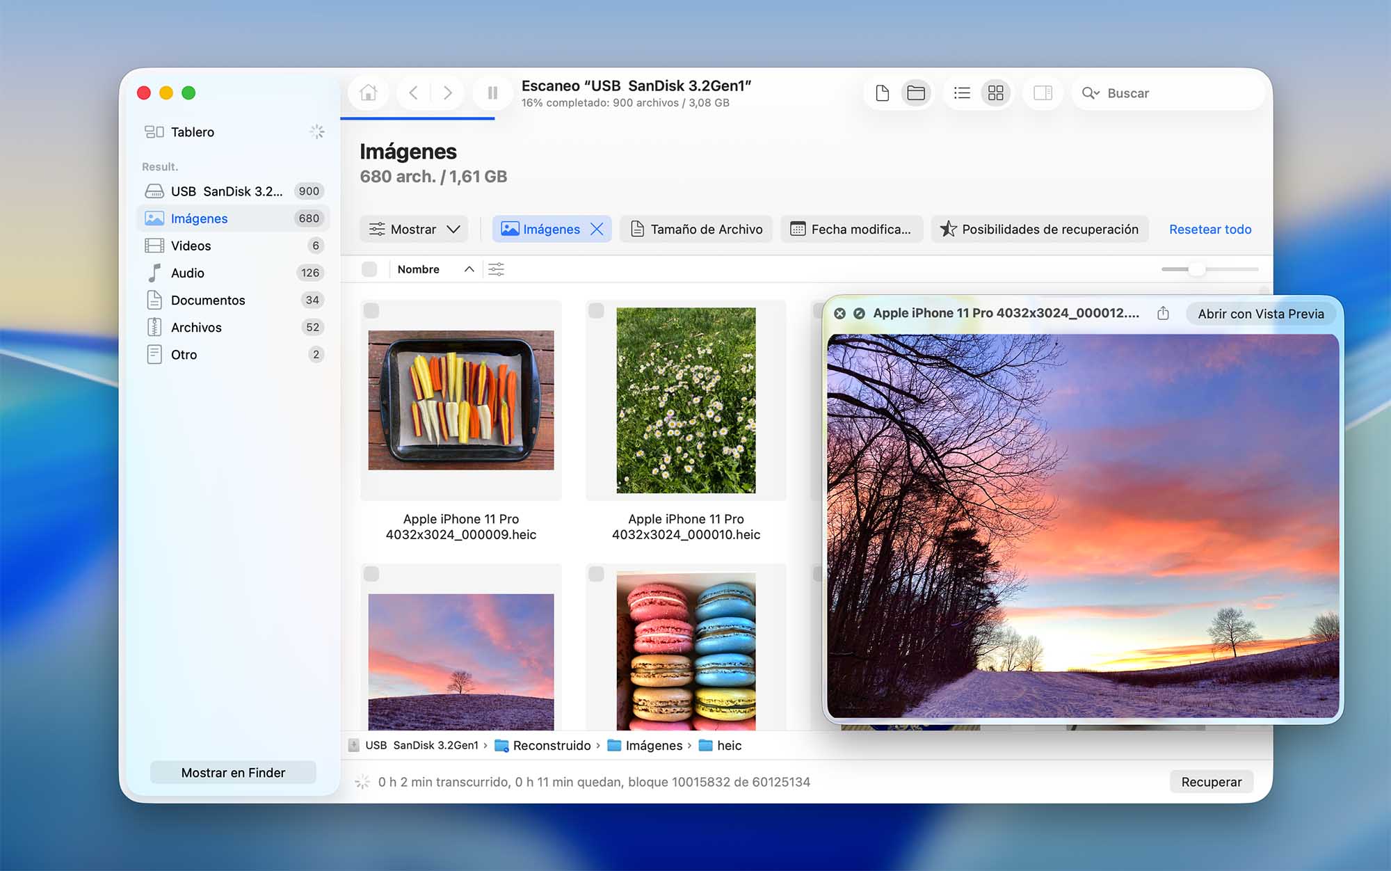Select Imágenes category in sidebar
Viewport: 1391px width, 871px height.
[x=233, y=218]
